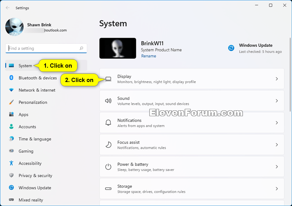Click the Accounts person icon
This screenshot has width=292, height=206.
pos(11,126)
